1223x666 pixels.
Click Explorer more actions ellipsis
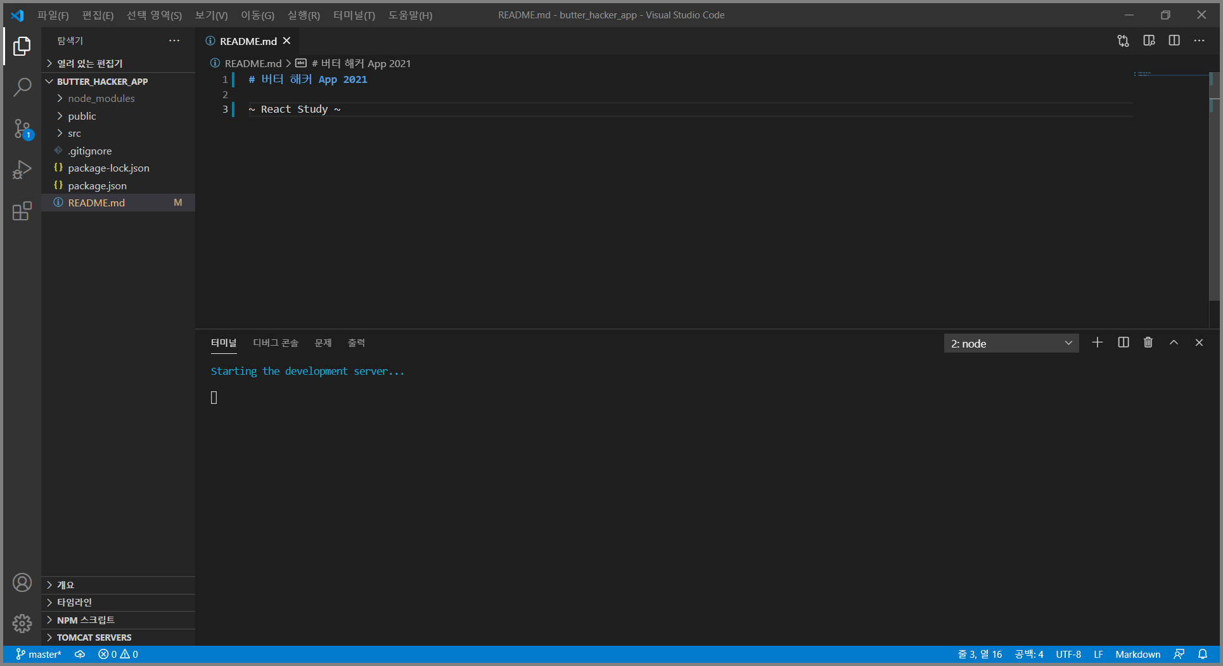(174, 41)
